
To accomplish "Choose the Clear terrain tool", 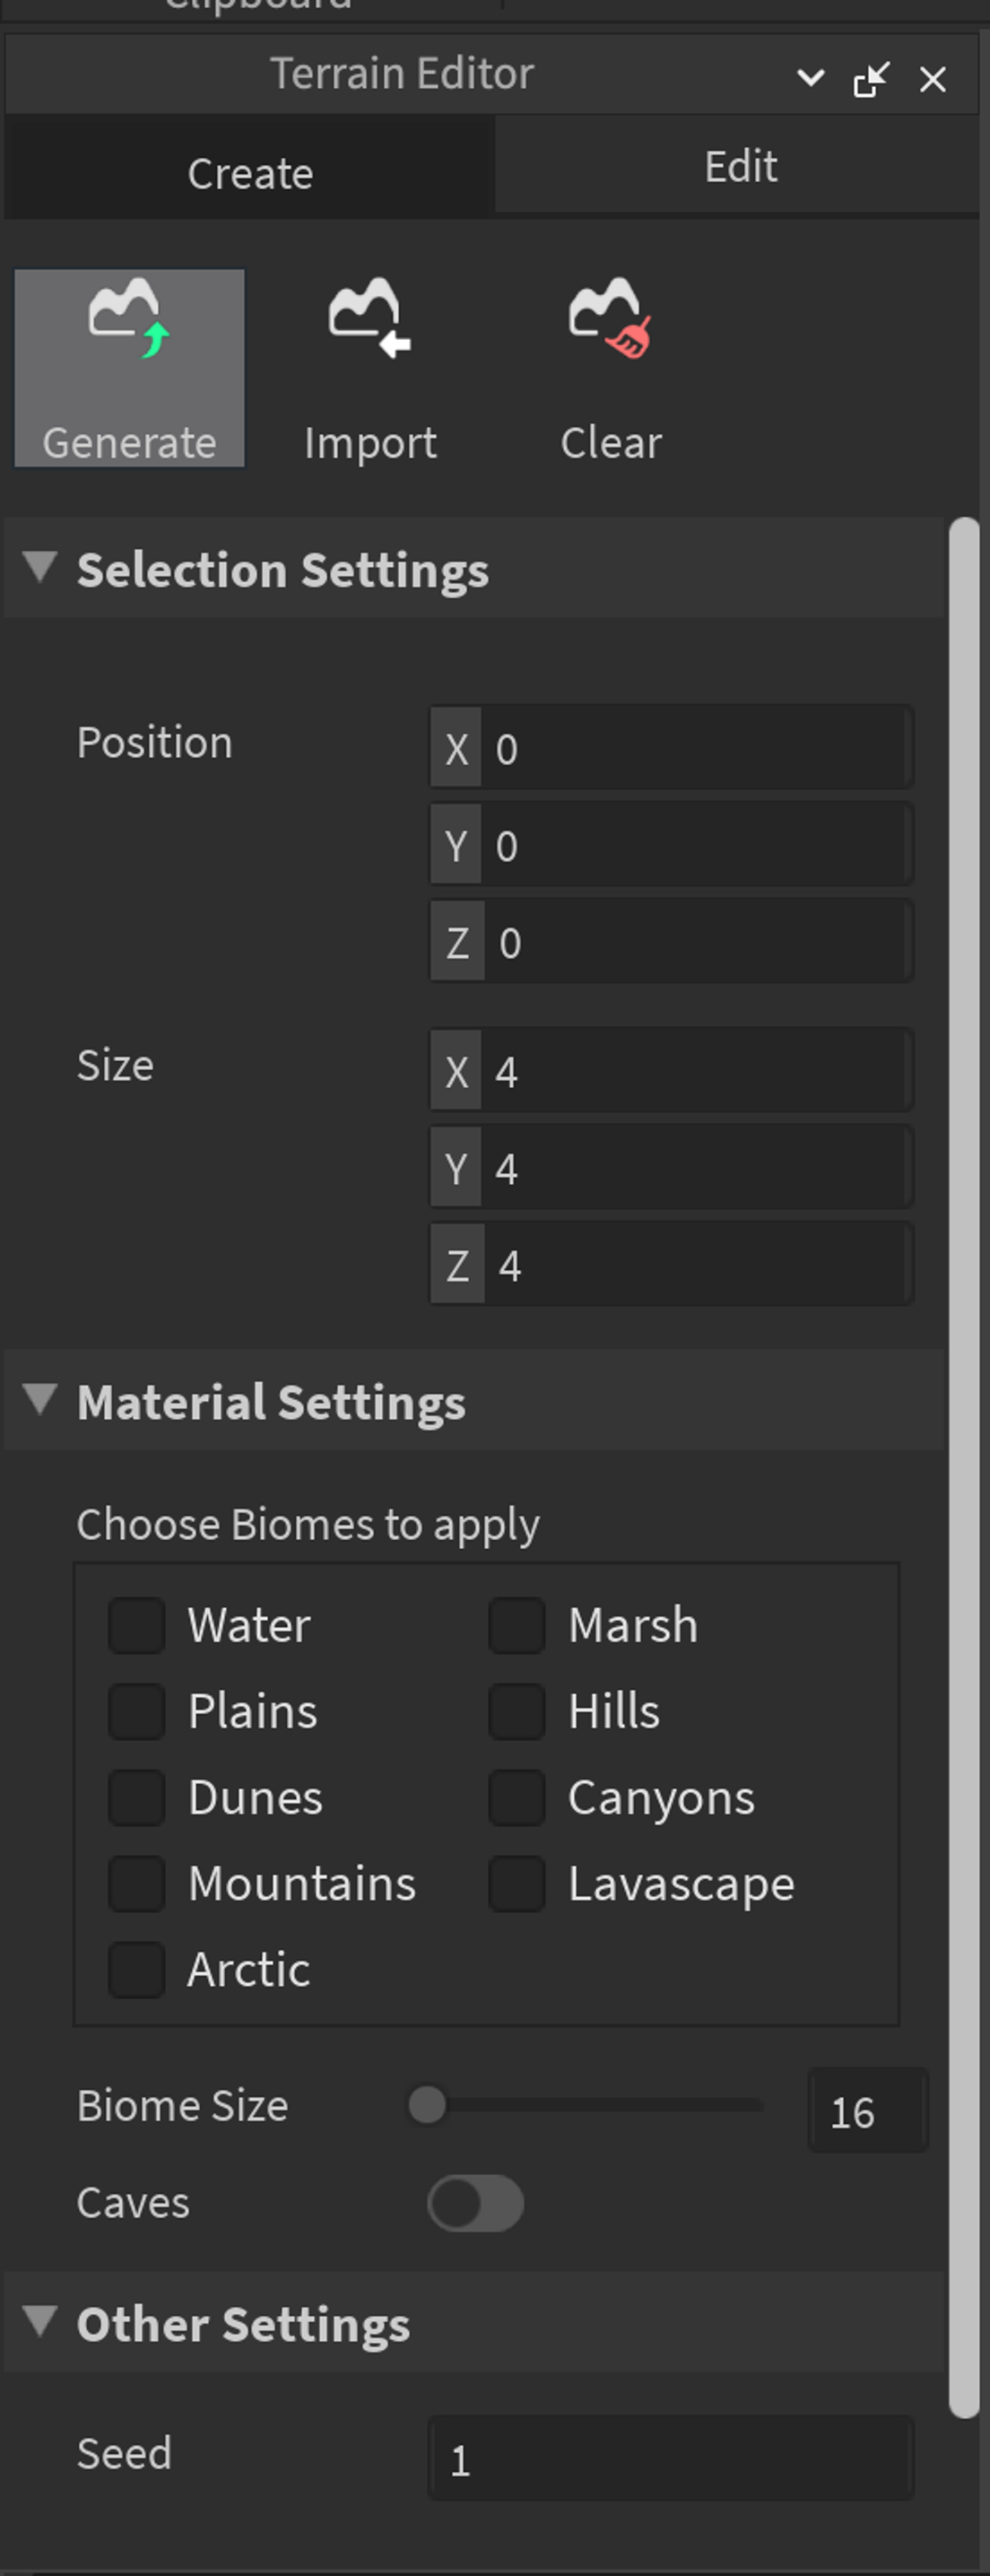I will [x=610, y=367].
